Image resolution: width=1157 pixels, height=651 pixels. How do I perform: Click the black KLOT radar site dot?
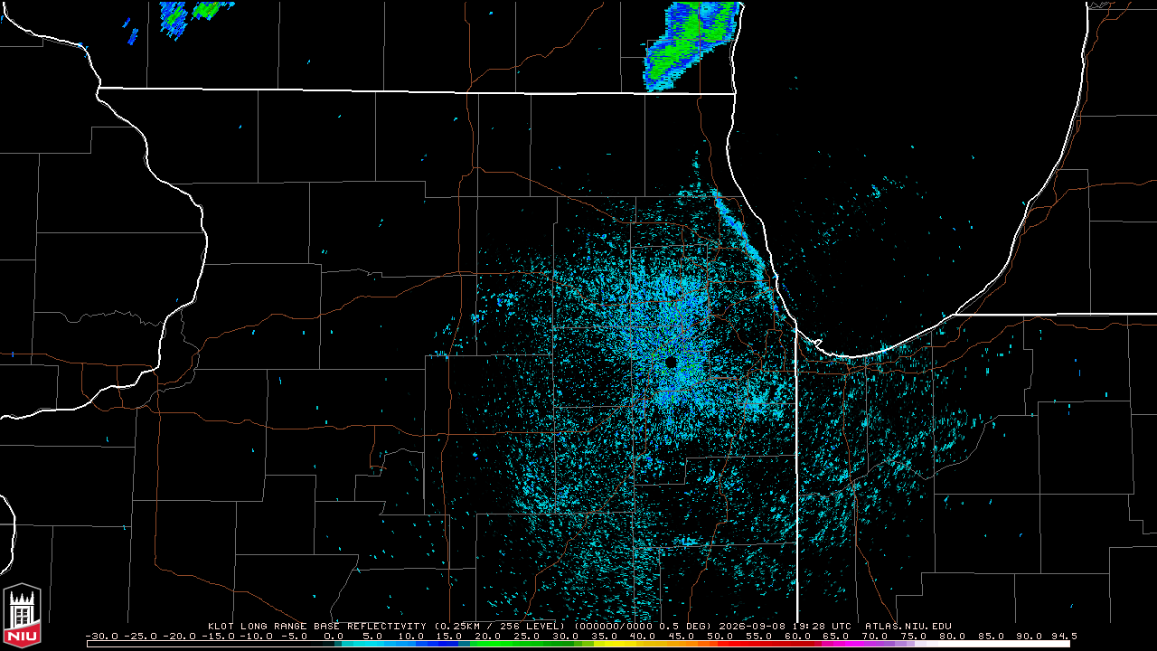pyautogui.click(x=671, y=362)
